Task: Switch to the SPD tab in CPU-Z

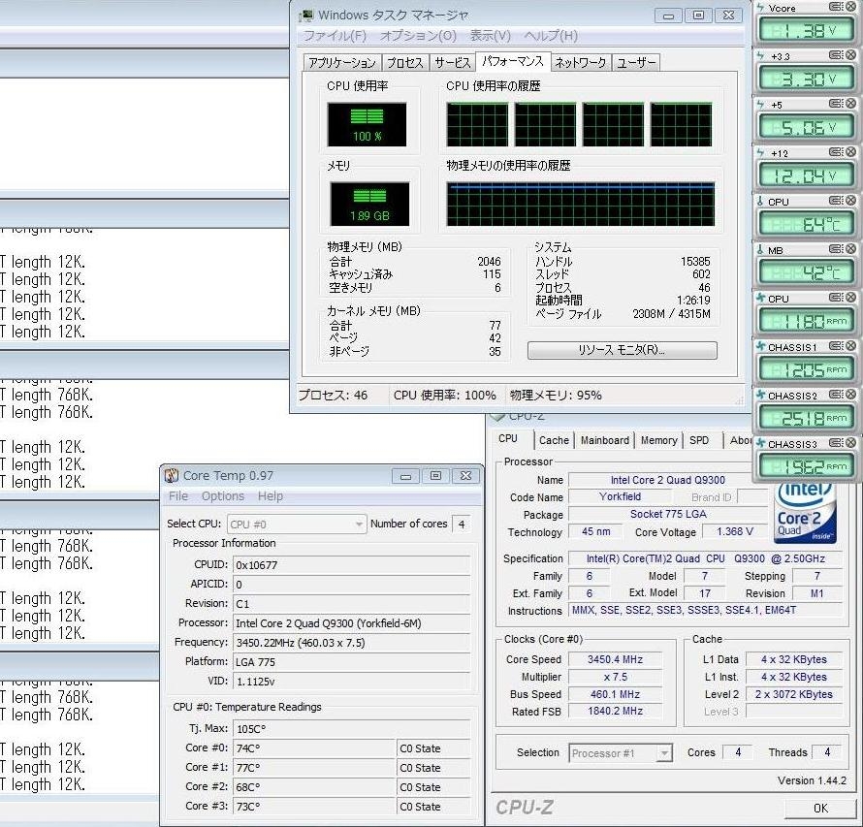Action: 699,440
